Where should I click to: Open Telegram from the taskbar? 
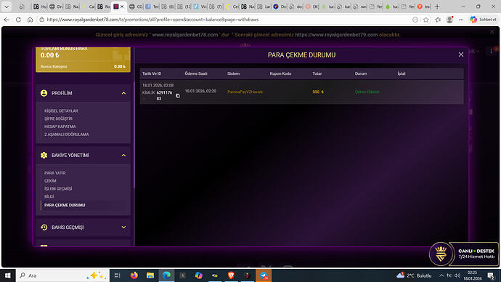pos(264,275)
